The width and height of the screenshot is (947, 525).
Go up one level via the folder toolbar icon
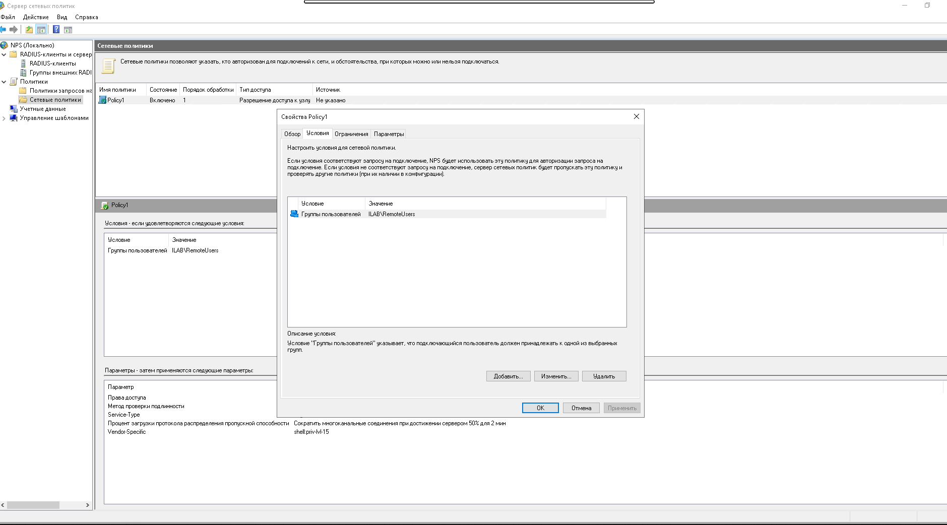coord(29,30)
